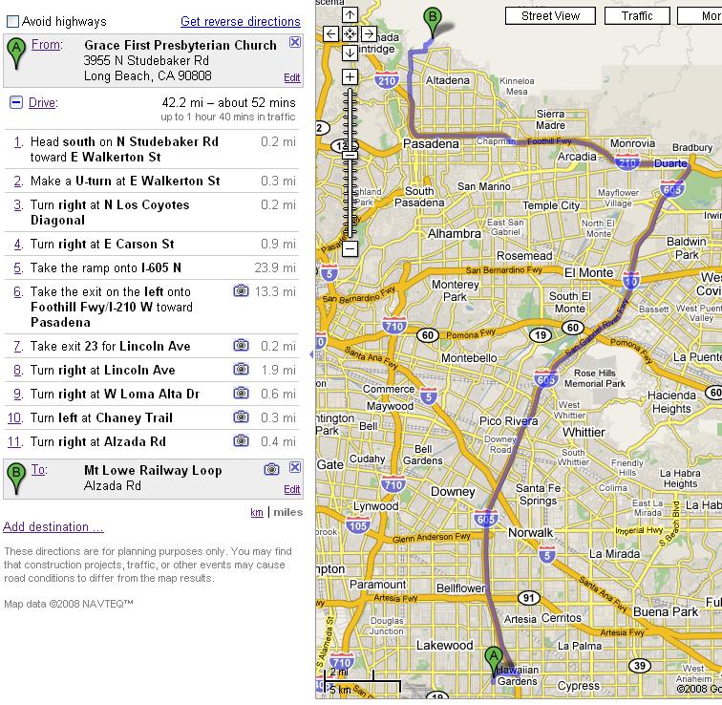Open camera icon for Take exit 23 step
Screen dimensions: 722x705
tap(241, 346)
